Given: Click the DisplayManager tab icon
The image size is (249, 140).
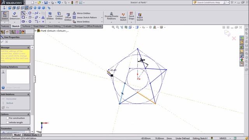Looking at the screenshot, I should 23,32.
